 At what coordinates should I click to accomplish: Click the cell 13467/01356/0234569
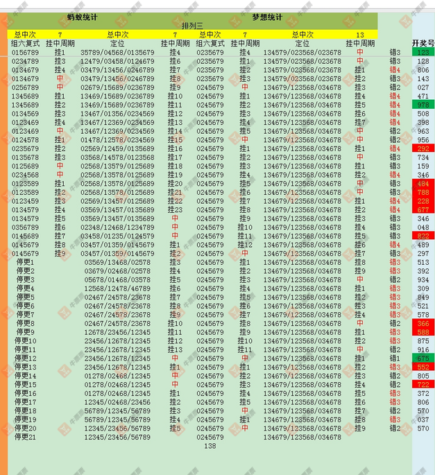[117, 114]
